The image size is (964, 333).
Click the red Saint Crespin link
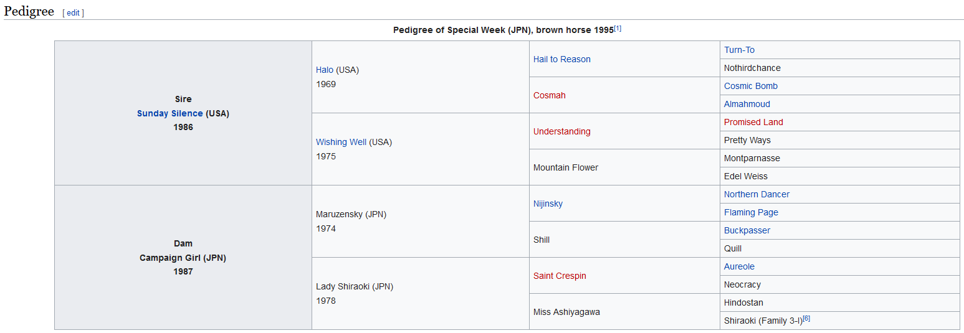pyautogui.click(x=560, y=276)
